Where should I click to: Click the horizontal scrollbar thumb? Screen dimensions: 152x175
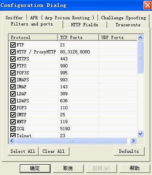71,141
